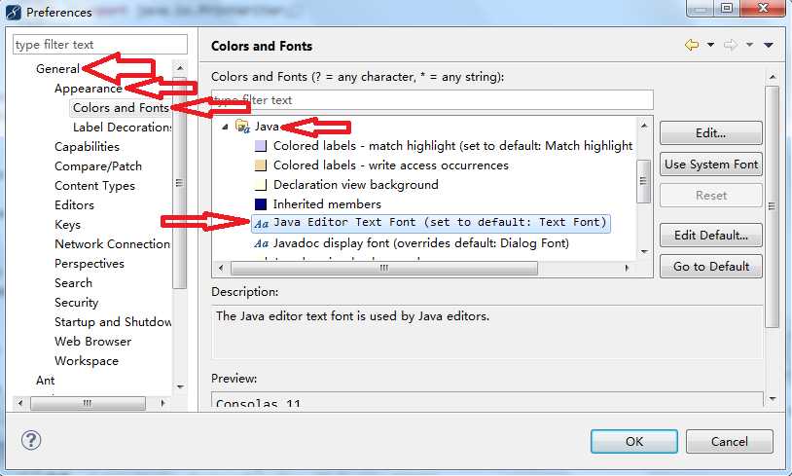792x476 pixels.
Task: Open Security preference page
Action: (76, 302)
